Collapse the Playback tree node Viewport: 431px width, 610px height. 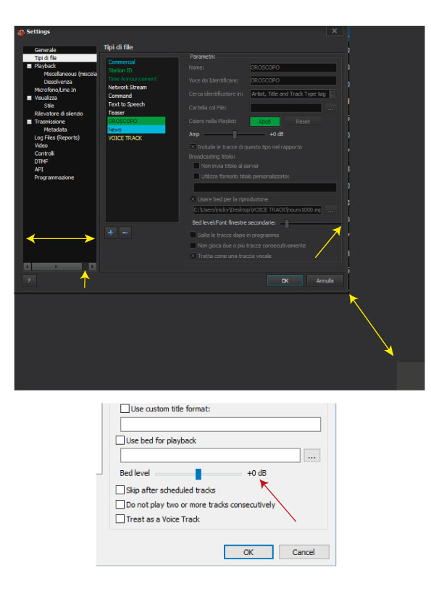click(29, 66)
